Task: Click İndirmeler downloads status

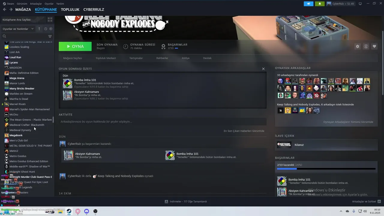Action: click(x=186, y=202)
